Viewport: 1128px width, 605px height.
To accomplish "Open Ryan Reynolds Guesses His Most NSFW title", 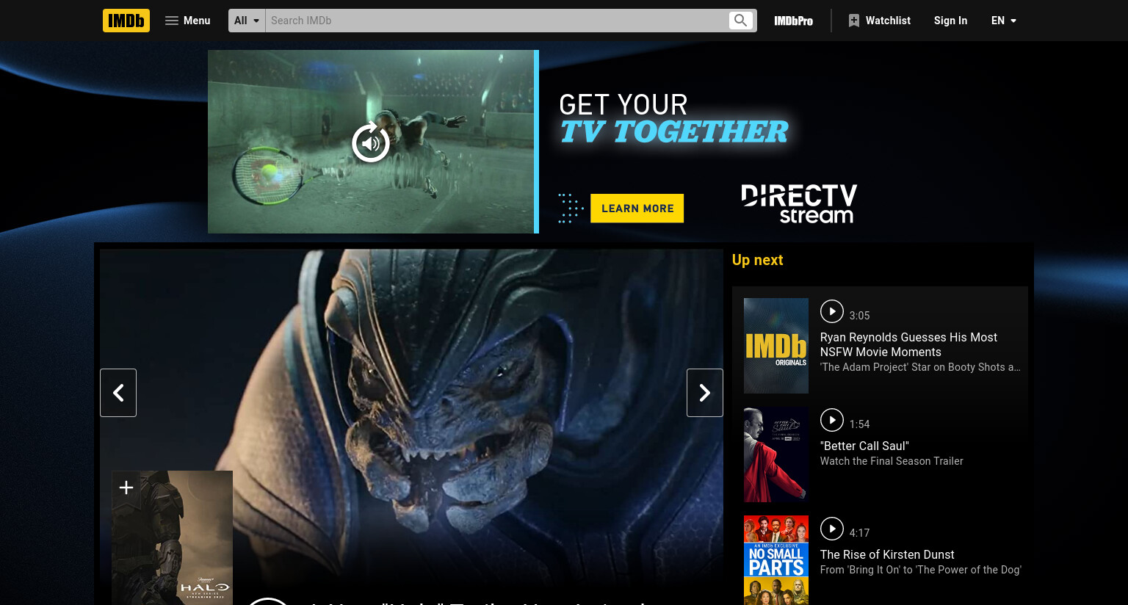I will 908,344.
